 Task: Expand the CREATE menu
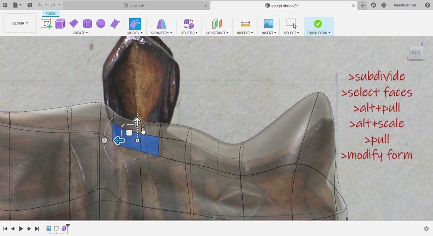[80, 33]
